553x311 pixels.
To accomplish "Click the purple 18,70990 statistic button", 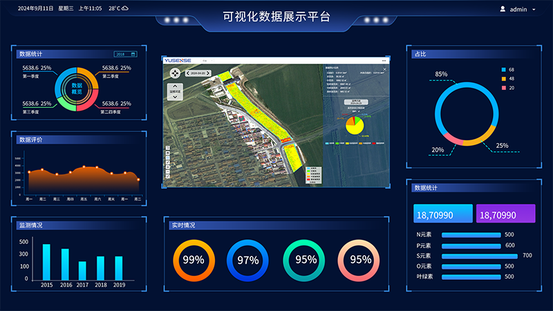I will click(505, 215).
